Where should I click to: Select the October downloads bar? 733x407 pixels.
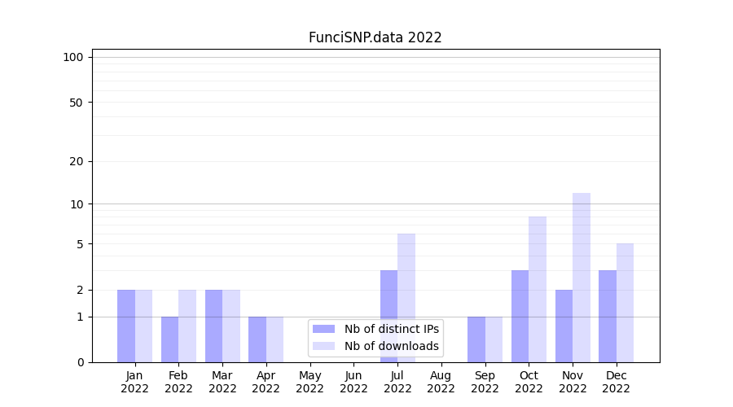(538, 289)
